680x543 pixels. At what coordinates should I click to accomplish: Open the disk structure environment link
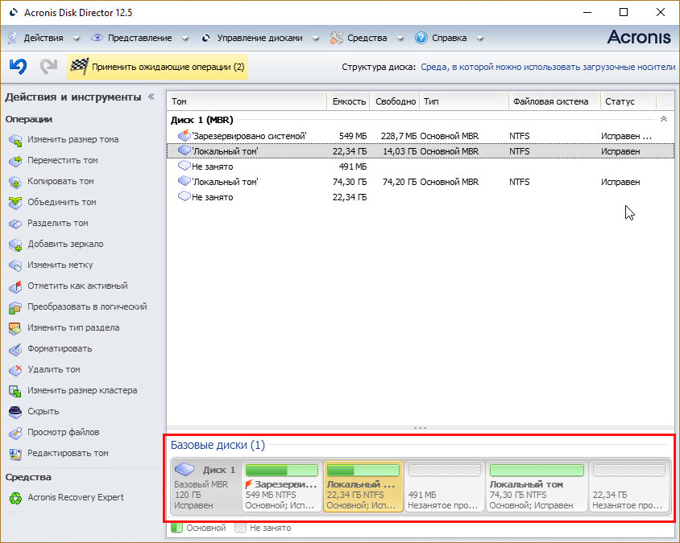(x=548, y=67)
